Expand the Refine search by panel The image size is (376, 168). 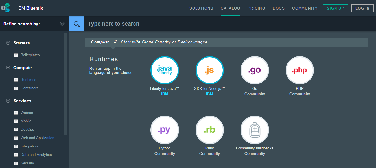[x=62, y=24]
